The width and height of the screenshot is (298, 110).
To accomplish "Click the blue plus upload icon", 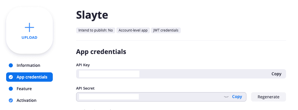I will (x=29, y=27).
